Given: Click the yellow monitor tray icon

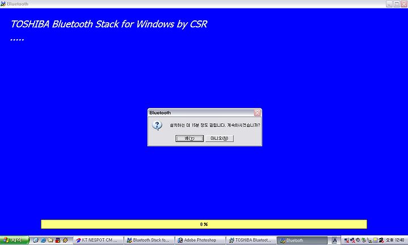Looking at the screenshot, I should tap(376, 240).
